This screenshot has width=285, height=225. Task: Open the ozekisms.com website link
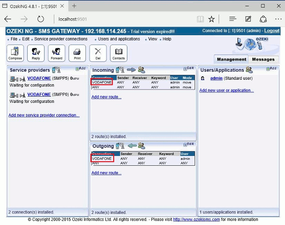pos(196,220)
